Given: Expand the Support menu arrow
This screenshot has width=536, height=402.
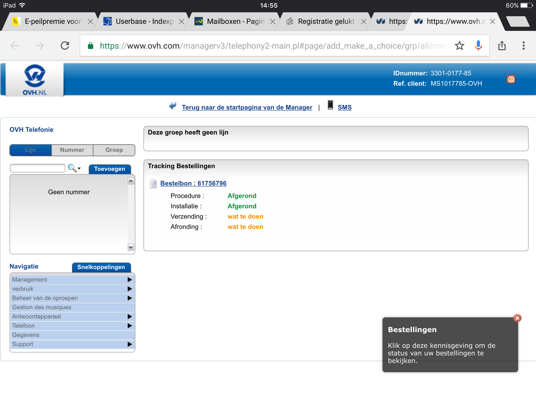Looking at the screenshot, I should pyautogui.click(x=130, y=344).
